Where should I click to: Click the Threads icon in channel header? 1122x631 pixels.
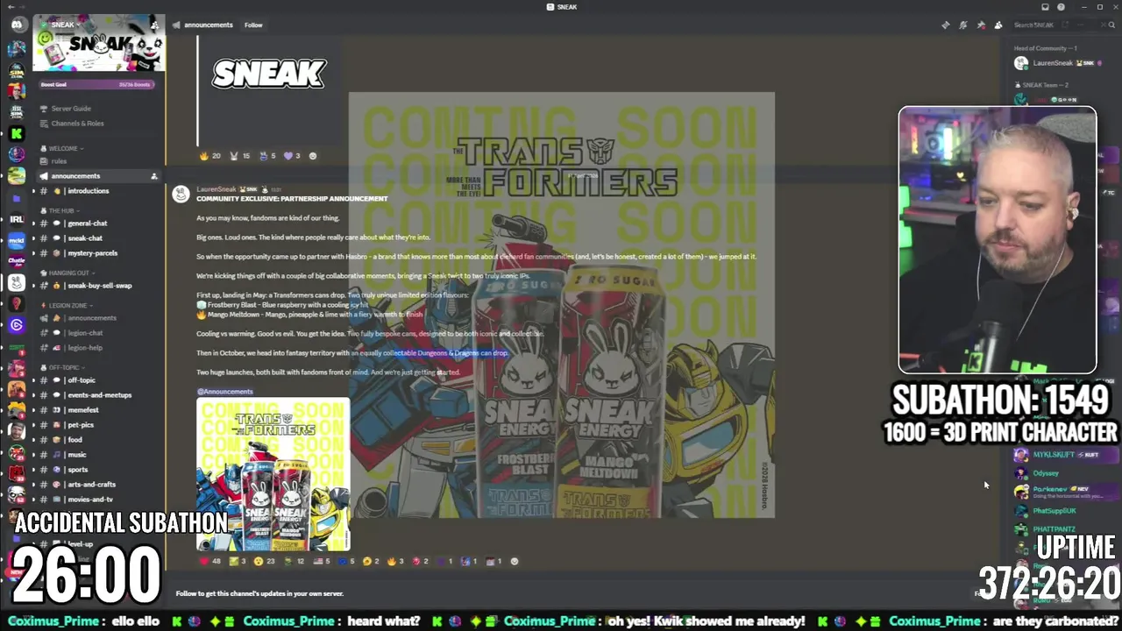coord(945,25)
